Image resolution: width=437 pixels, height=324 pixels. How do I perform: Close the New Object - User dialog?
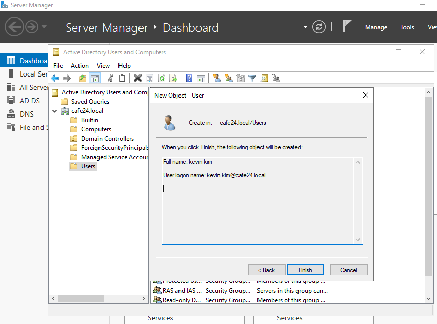coord(366,95)
